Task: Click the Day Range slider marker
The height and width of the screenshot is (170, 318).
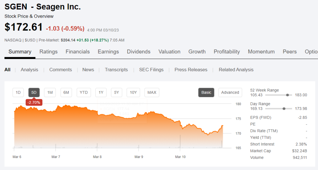Action: click(x=284, y=108)
